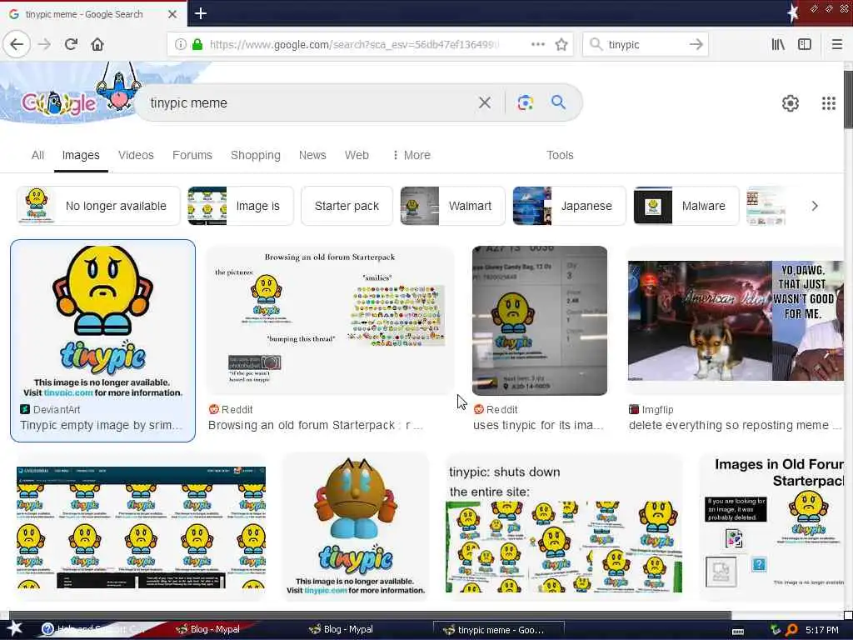The height and width of the screenshot is (640, 853).
Task: Click the 5:17 PM taskbar clock
Action: point(822,630)
